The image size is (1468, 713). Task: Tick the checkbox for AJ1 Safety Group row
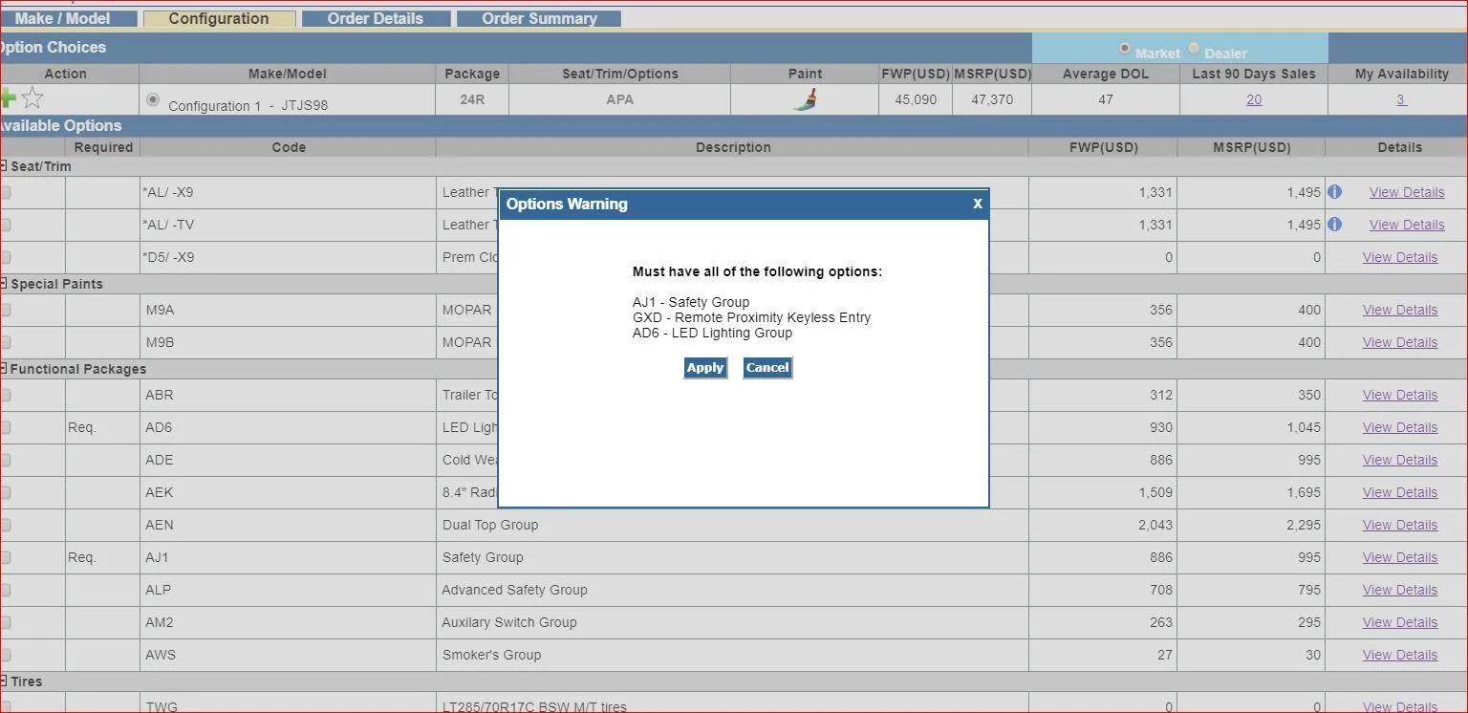click(x=5, y=557)
